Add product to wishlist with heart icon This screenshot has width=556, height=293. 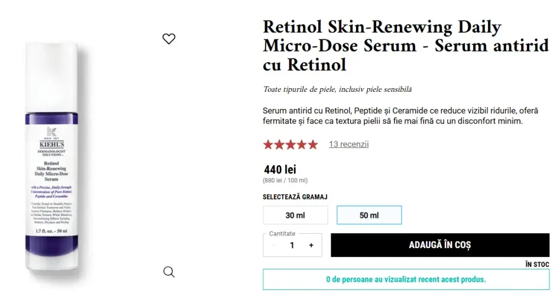click(169, 39)
